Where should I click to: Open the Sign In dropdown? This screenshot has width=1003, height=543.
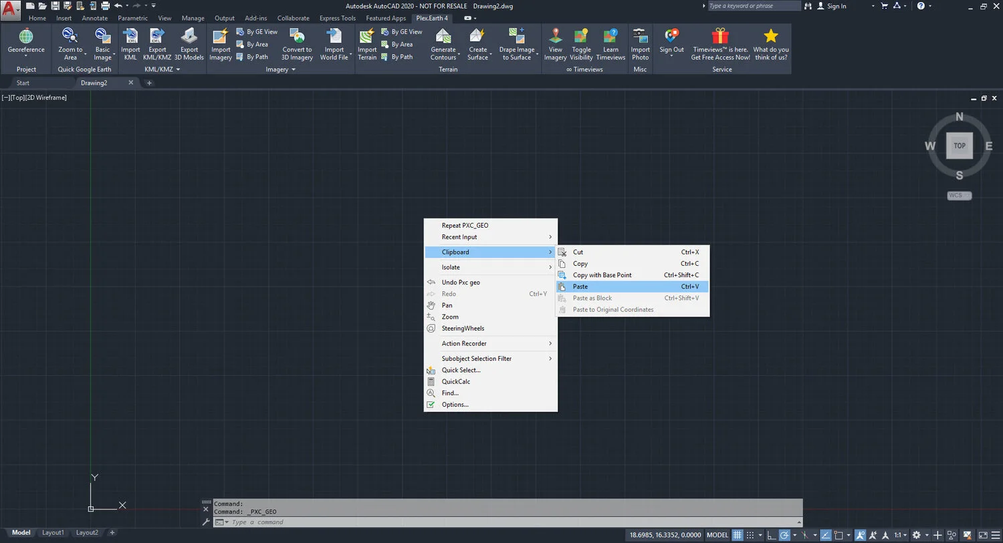point(873,6)
